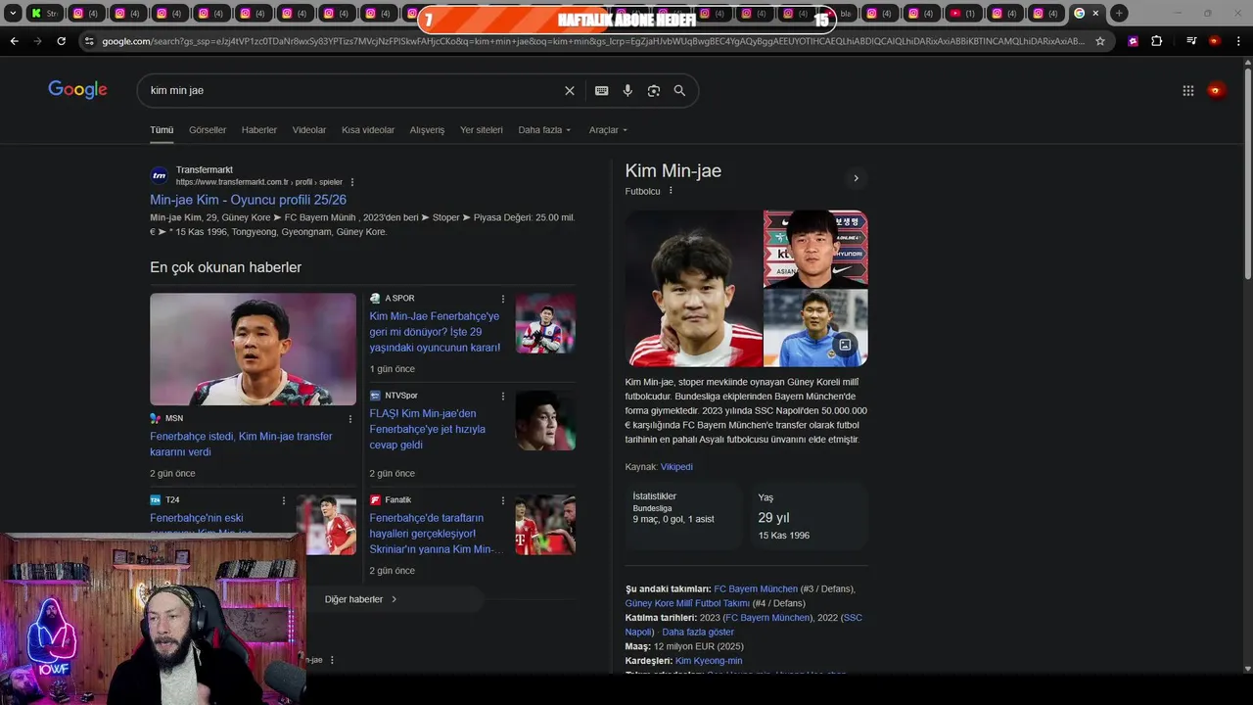Open the Yaş 29 yıl card

[x=809, y=516]
